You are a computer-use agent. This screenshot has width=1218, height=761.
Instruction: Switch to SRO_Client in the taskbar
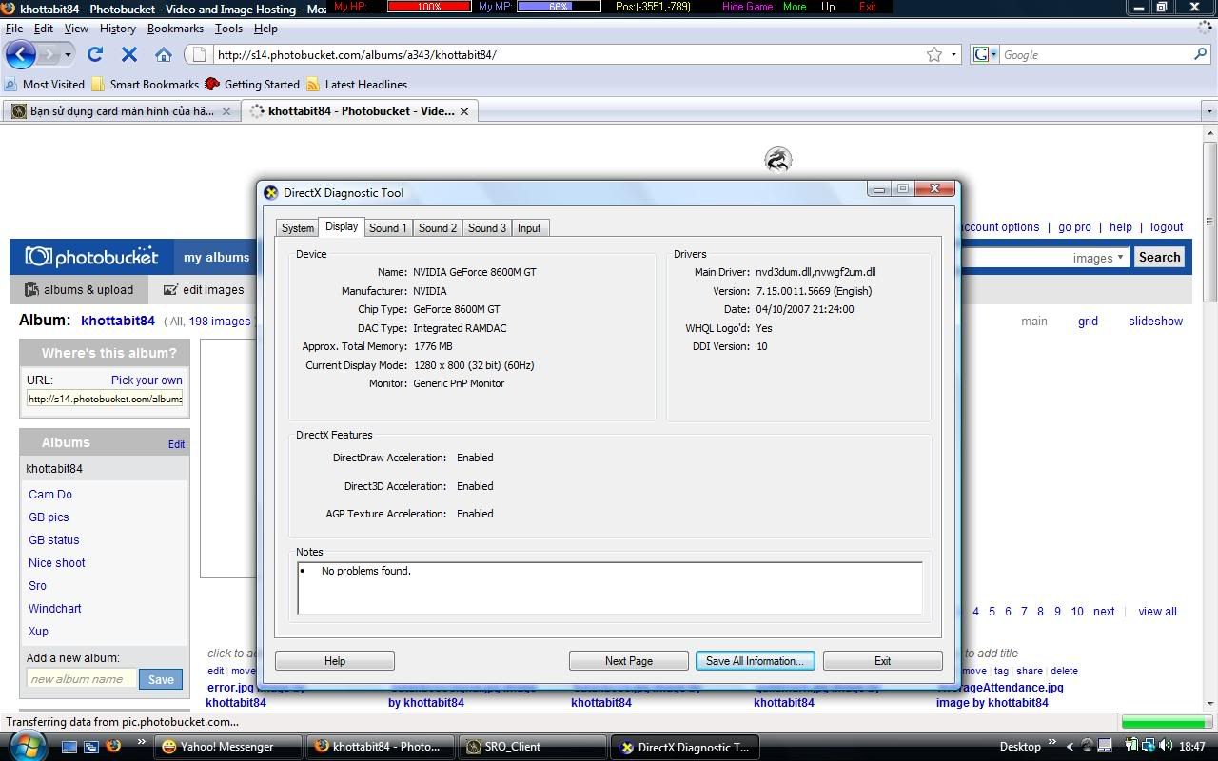pyautogui.click(x=533, y=747)
